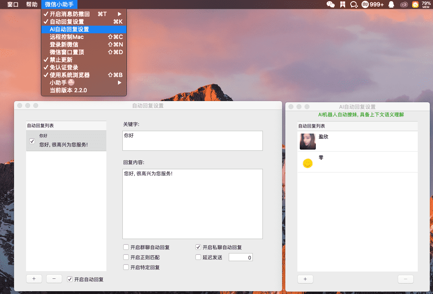
Task: Remove 零 using the minus button
Action: [x=405, y=279]
